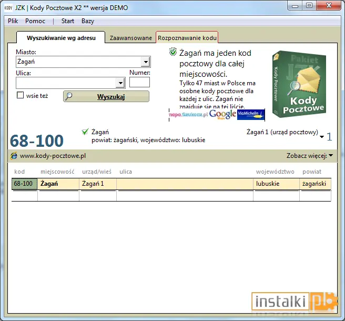
Task: Toggle the "wsie też" checkbox
Action: pos(20,95)
